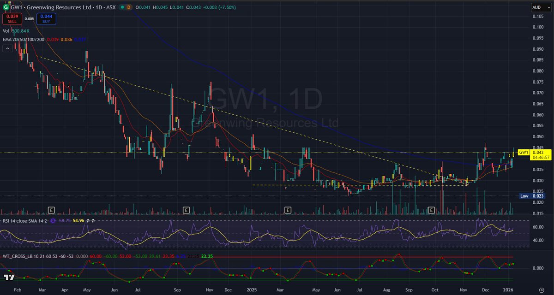Image resolution: width=554 pixels, height=295 pixels.
Task: Collapse the indicator legend with the chevron
Action: [x=8, y=49]
